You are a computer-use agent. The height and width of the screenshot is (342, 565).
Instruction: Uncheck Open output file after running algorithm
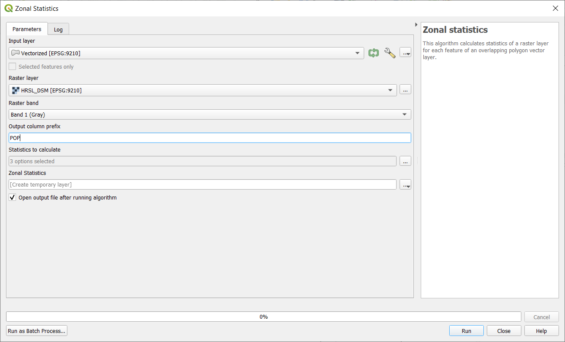[13, 197]
